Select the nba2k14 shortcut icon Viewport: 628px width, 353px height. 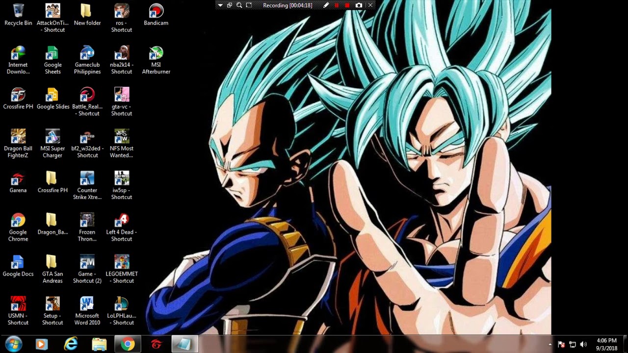click(122, 60)
